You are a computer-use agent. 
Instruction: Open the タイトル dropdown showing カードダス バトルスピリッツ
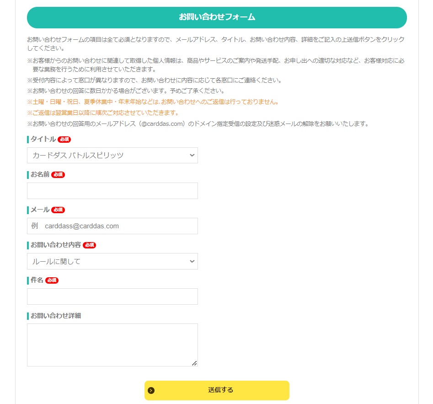tap(112, 156)
